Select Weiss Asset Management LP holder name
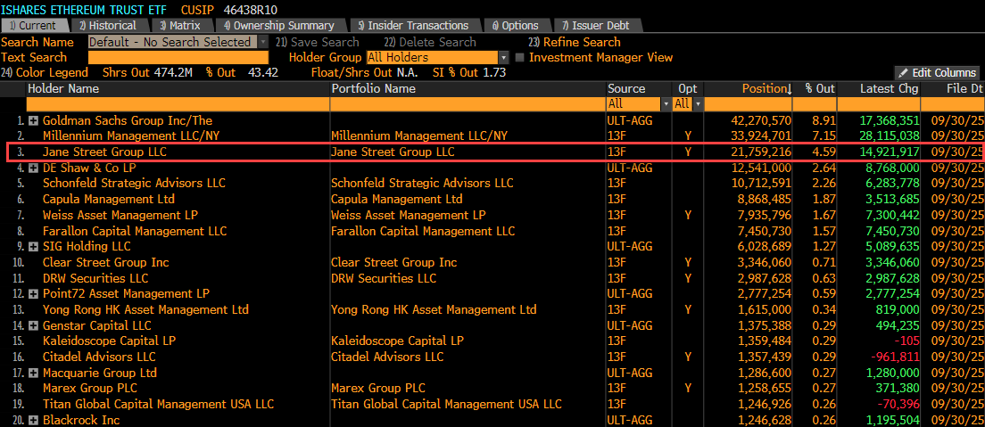 (x=120, y=215)
